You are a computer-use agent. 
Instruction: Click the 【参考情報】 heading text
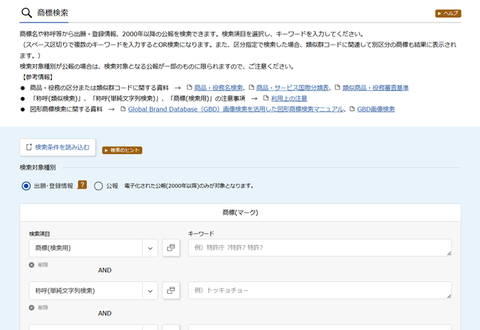click(37, 77)
